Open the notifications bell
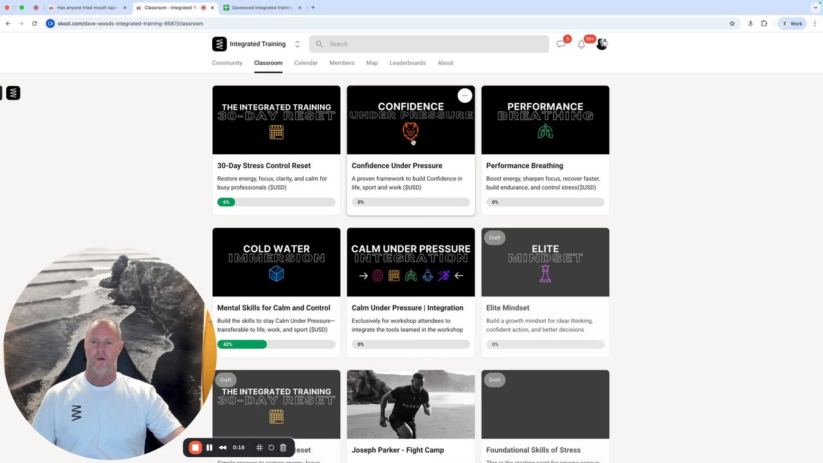 (581, 44)
